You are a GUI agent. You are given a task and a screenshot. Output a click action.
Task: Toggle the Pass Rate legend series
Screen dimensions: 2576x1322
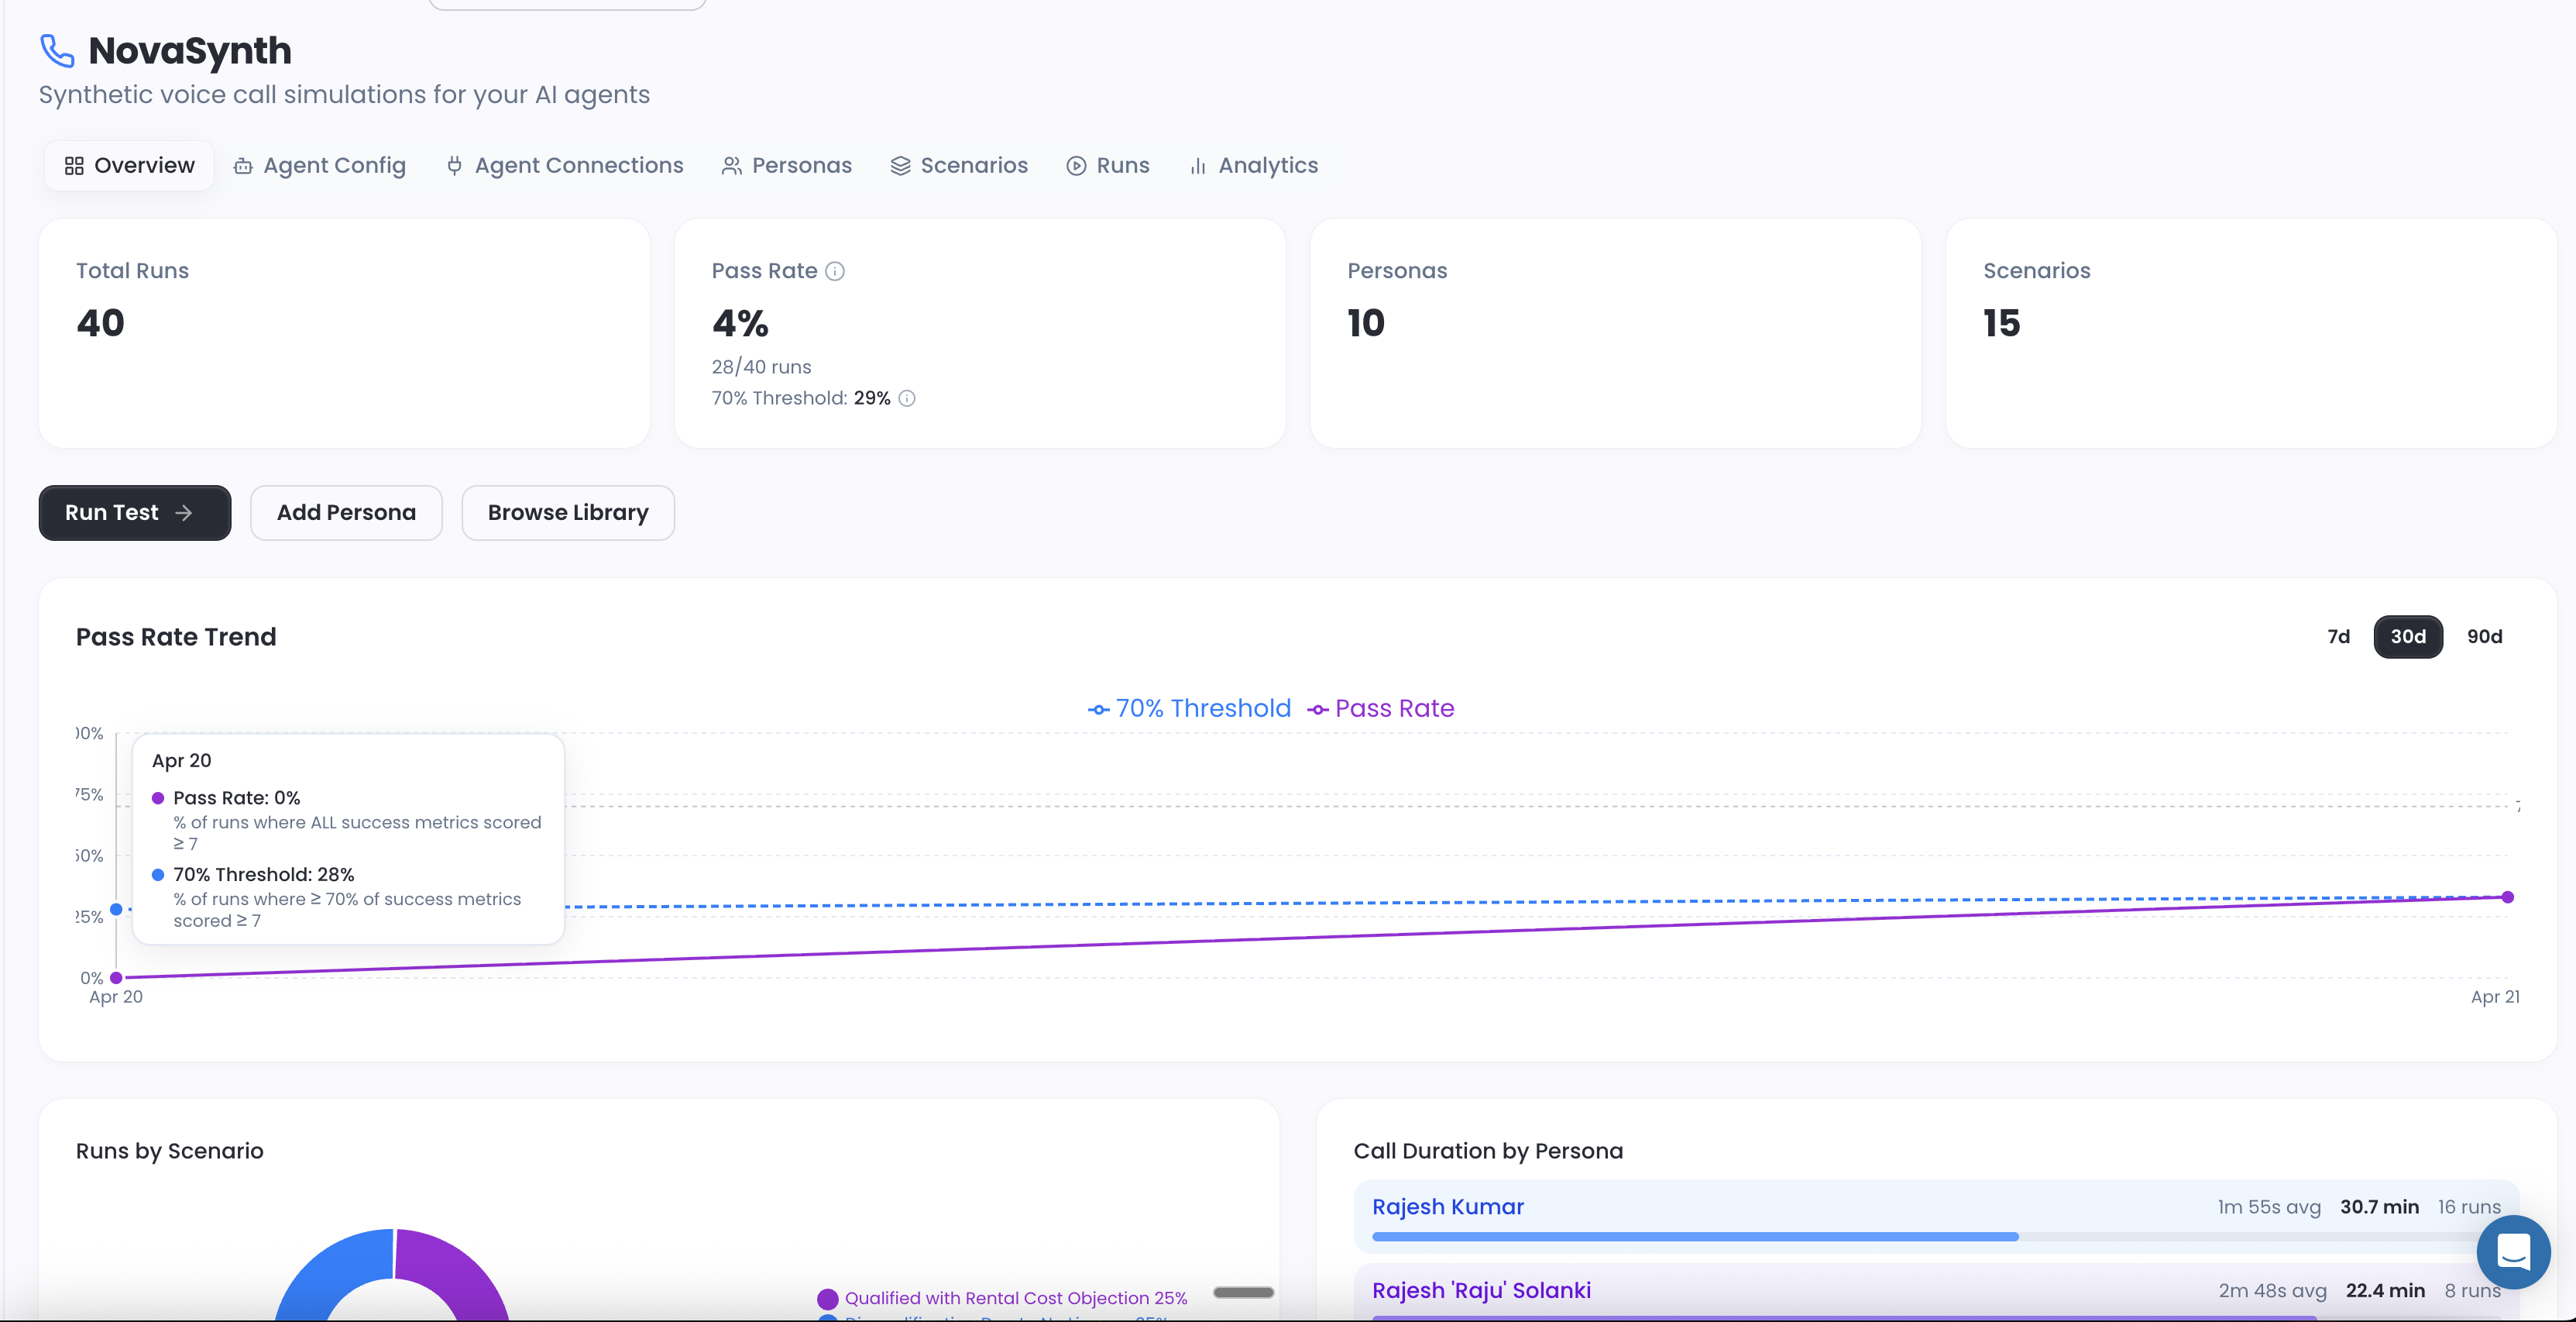[1382, 708]
